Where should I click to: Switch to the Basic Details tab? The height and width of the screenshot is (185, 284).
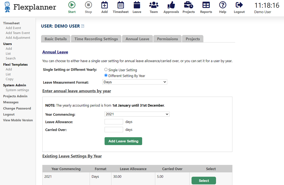pyautogui.click(x=56, y=39)
